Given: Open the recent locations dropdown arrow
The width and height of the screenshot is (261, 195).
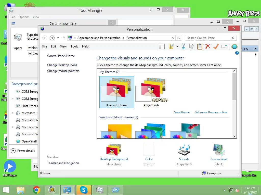Looking at the screenshot, I should (58, 38).
